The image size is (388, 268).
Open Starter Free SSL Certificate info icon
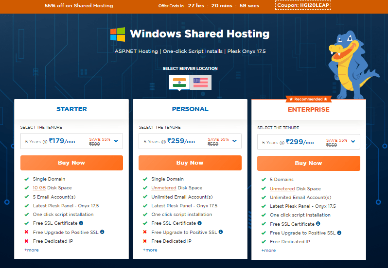(81, 223)
